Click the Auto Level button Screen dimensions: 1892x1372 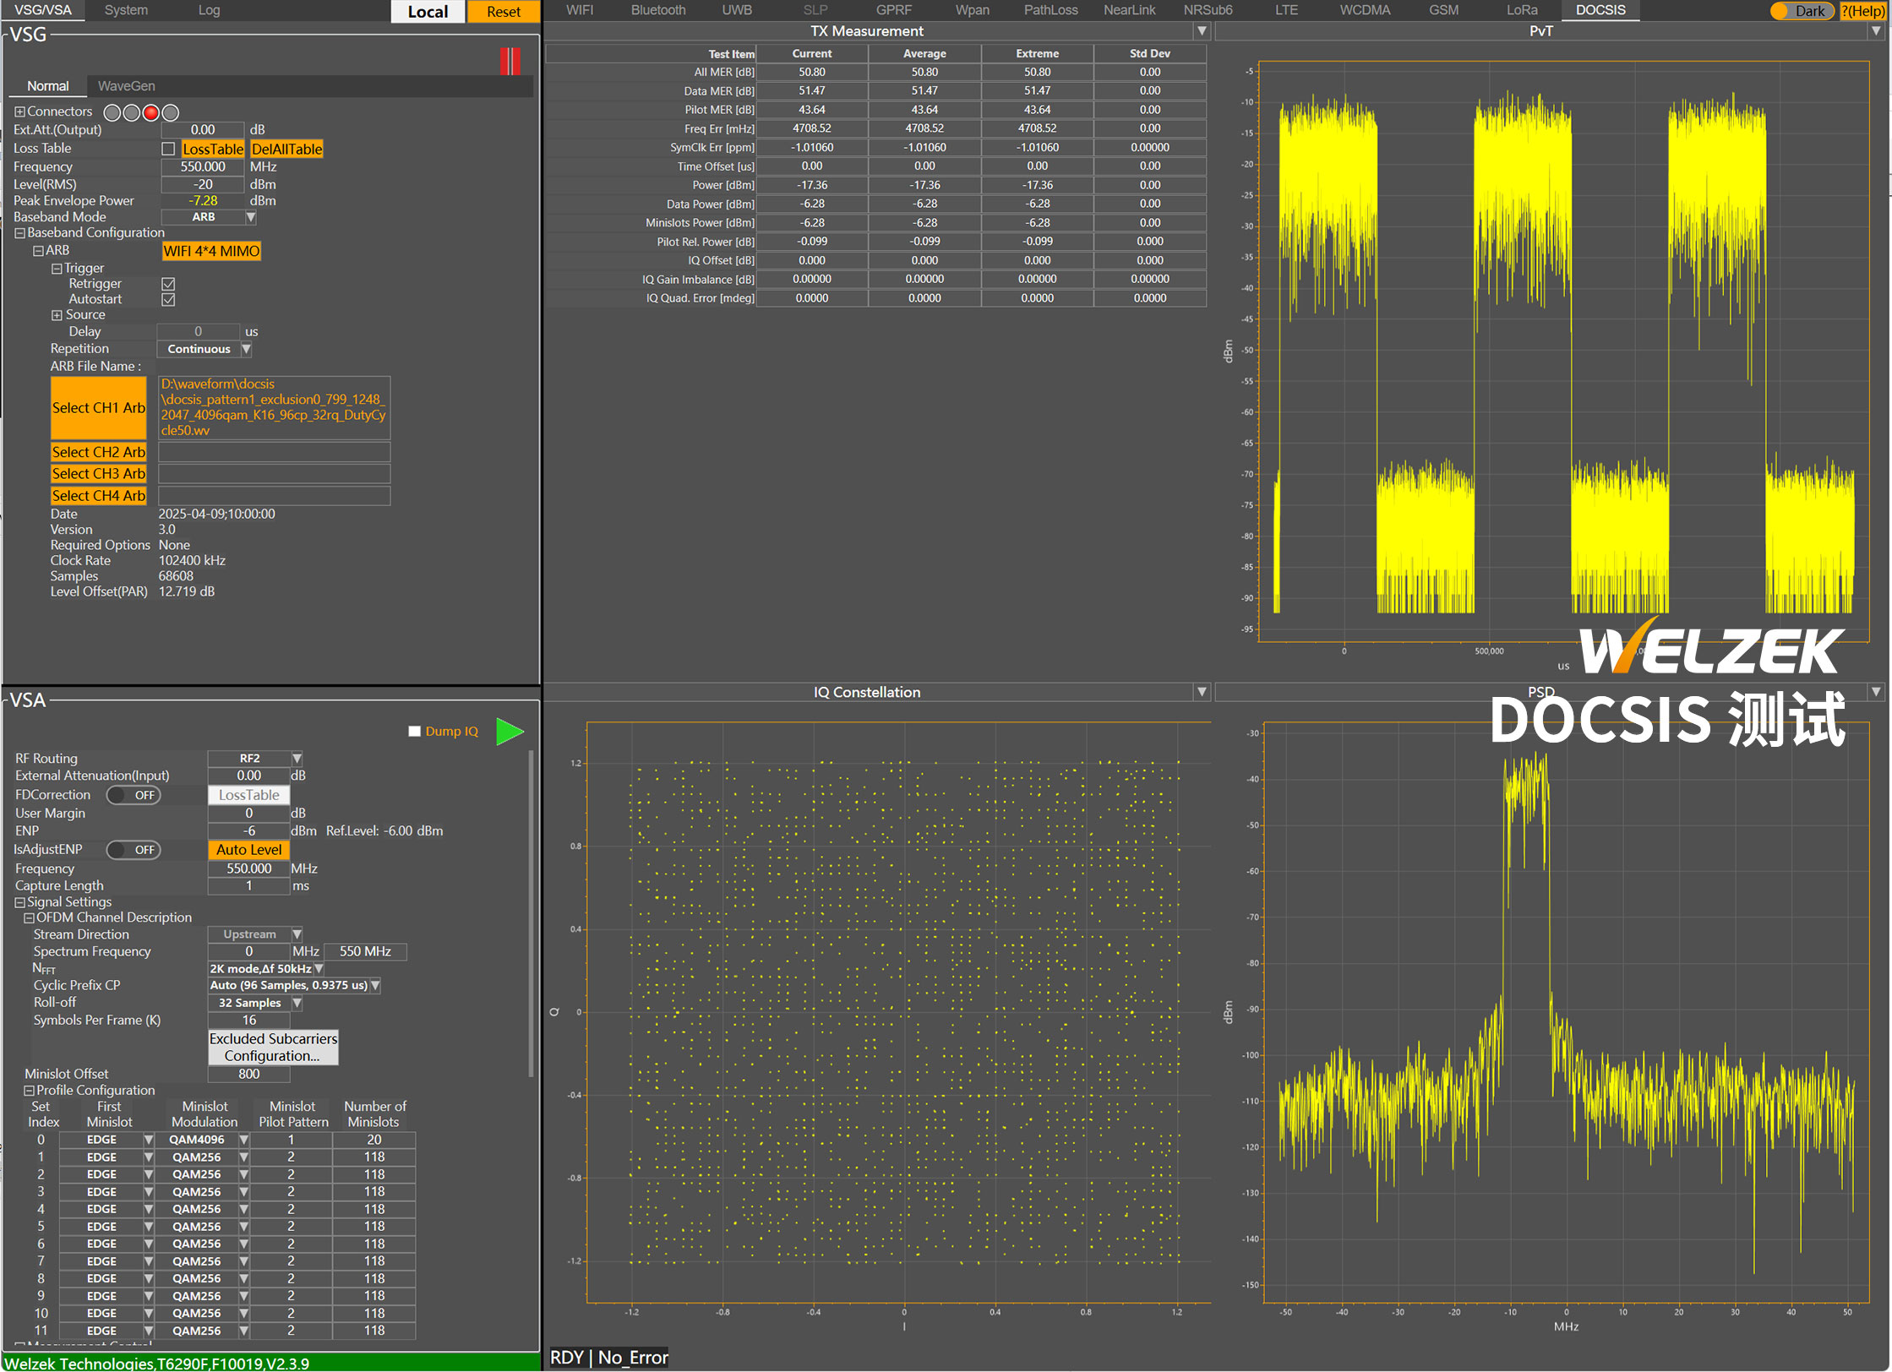click(248, 850)
